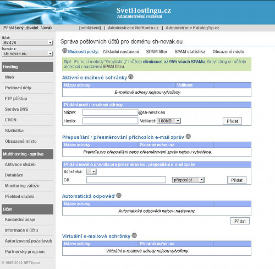Screen dimensions: 275x269
Task: Open Administrace KatalogTip.cz link
Action: pos(193,28)
